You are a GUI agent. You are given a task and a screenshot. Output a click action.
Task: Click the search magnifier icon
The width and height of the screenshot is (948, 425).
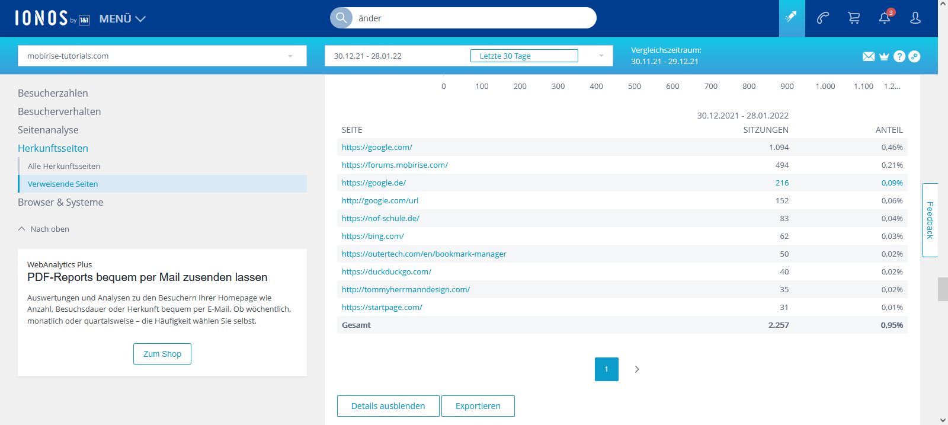(x=341, y=18)
